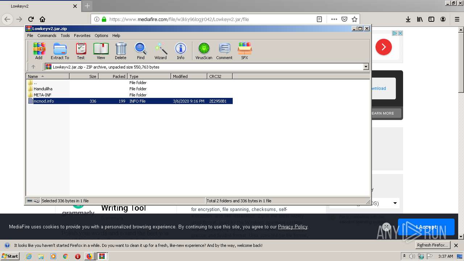Image resolution: width=464 pixels, height=261 pixels.
Task: Go to Firefox home page
Action: point(42,19)
